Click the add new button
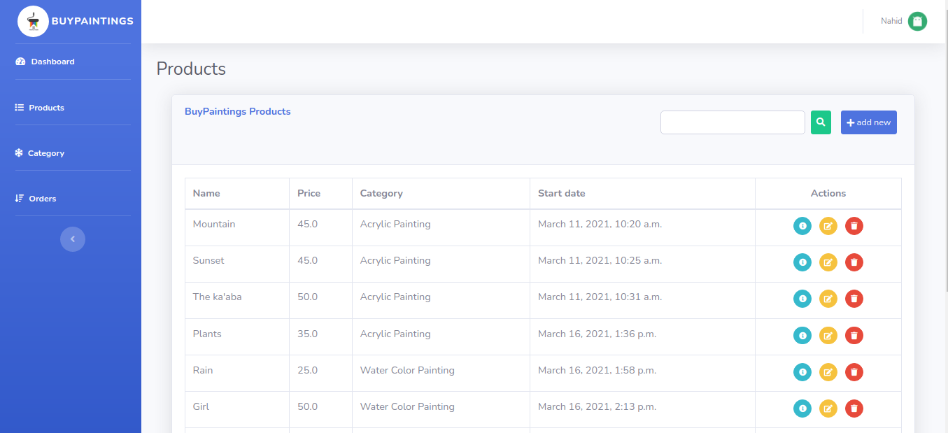 pyautogui.click(x=868, y=122)
